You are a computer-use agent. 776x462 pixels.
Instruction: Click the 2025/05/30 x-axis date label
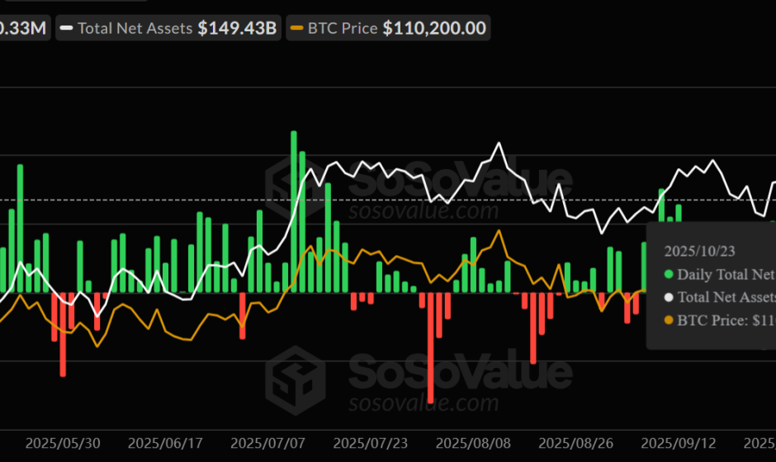point(63,443)
